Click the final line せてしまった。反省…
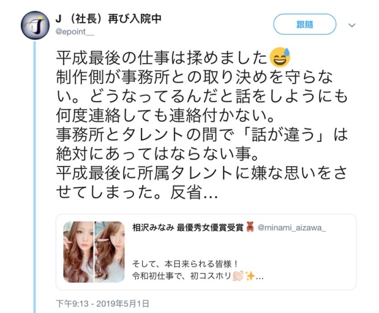 click(137, 192)
